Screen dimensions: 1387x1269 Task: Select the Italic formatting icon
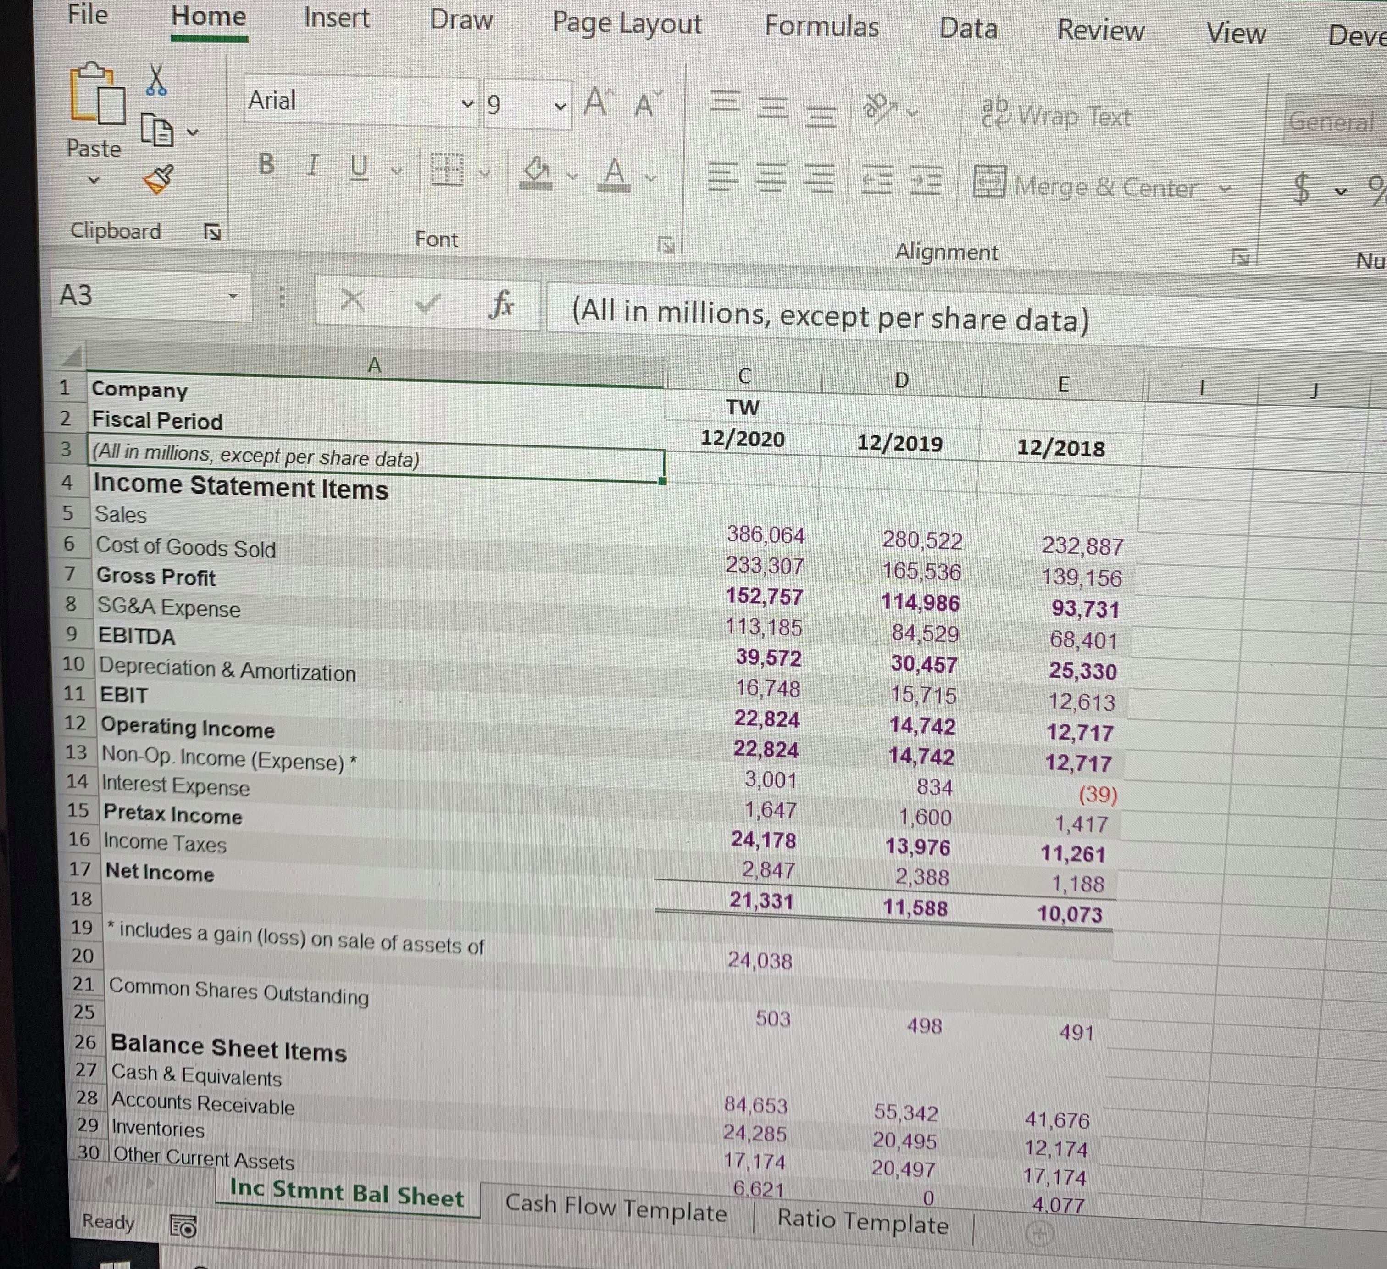click(x=312, y=167)
